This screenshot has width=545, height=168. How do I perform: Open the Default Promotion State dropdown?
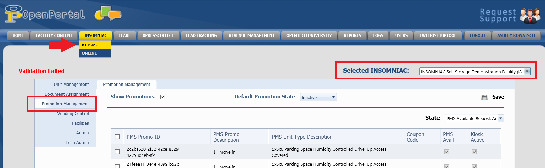[318, 97]
